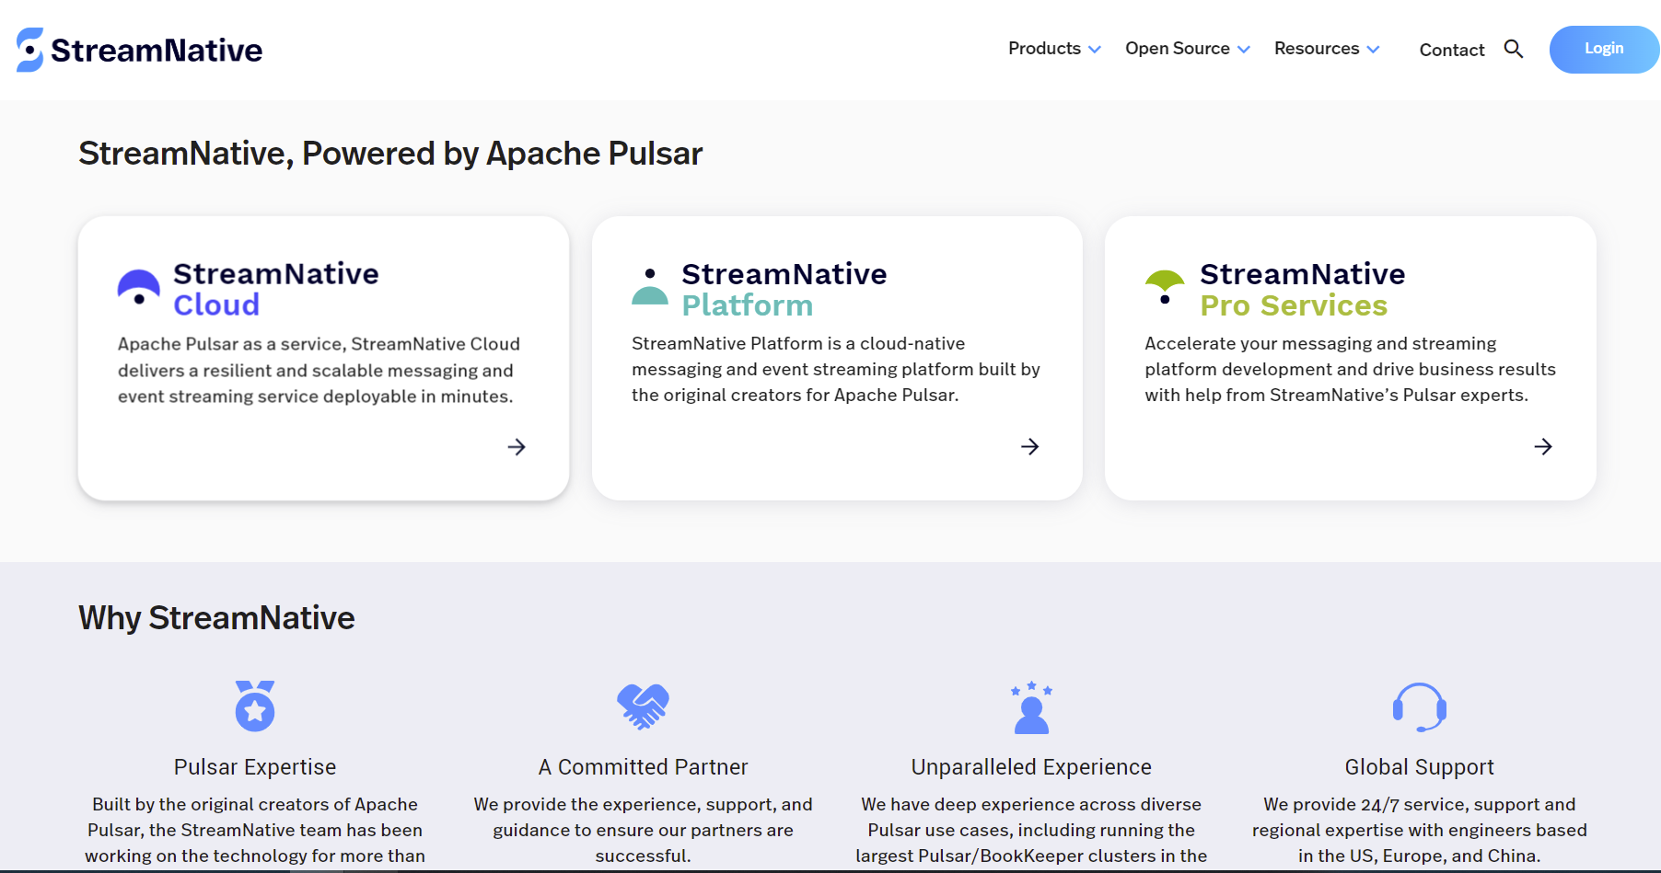Click the 'A Committed Partner' heading
The width and height of the screenshot is (1661, 873).
[643, 767]
